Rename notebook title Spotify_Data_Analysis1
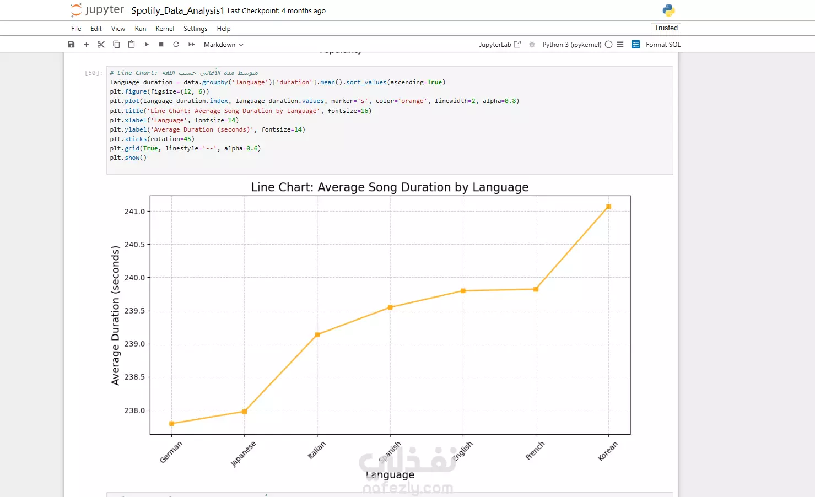The image size is (815, 497). click(177, 10)
